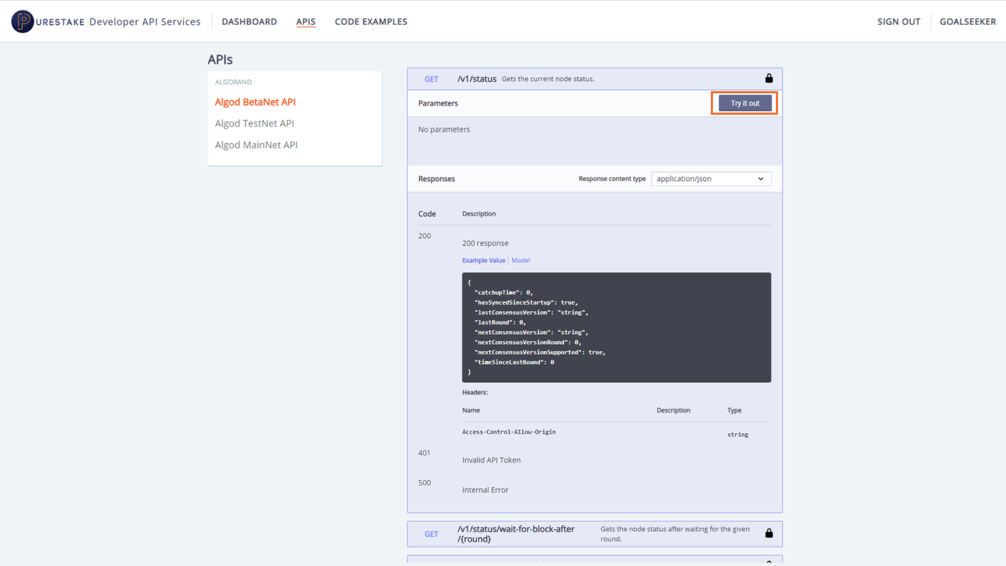Screen dimensions: 1006x566
Task: Switch to the Model view for the 200 response
Action: tap(520, 260)
